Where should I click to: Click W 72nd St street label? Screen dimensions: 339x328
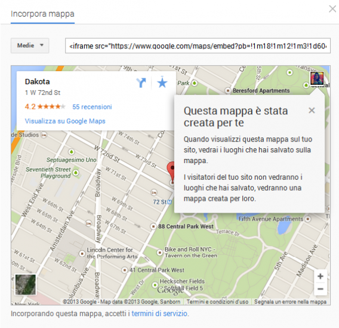(107, 154)
